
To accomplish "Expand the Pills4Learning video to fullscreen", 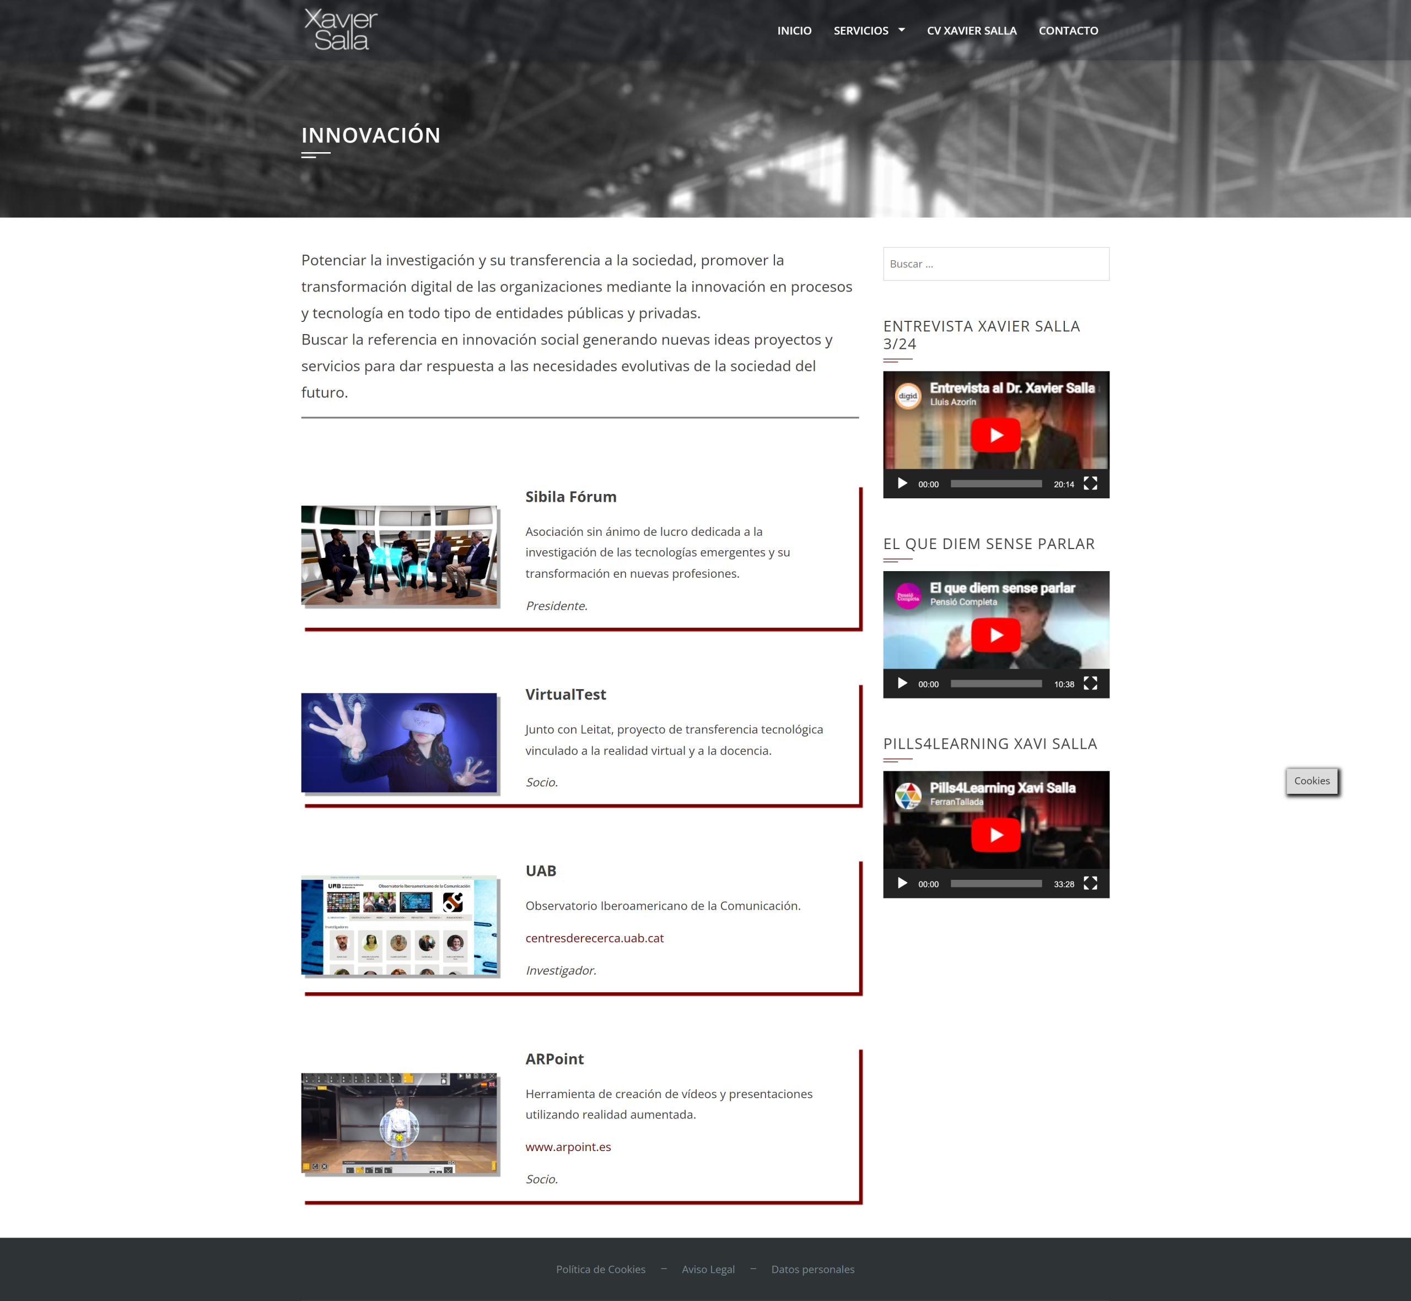I will 1090,884.
